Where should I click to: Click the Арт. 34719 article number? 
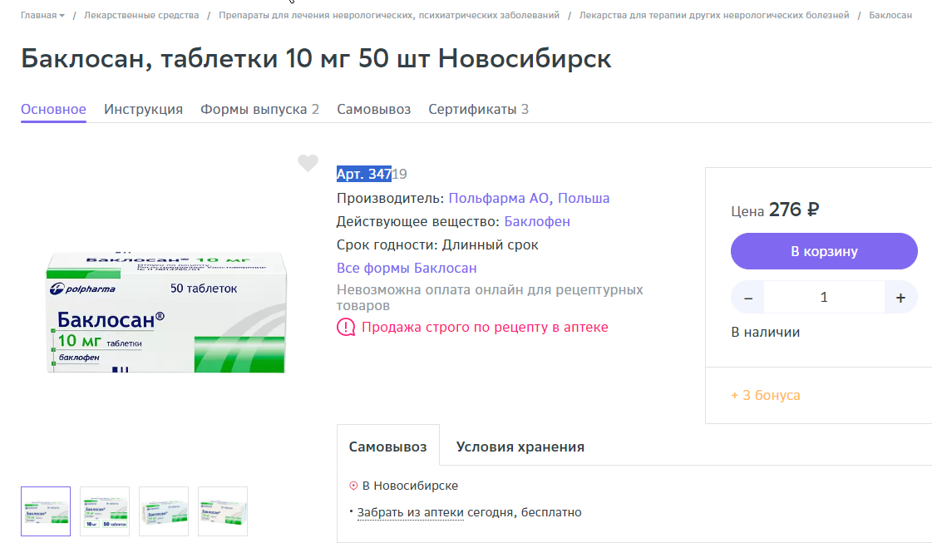pos(372,175)
